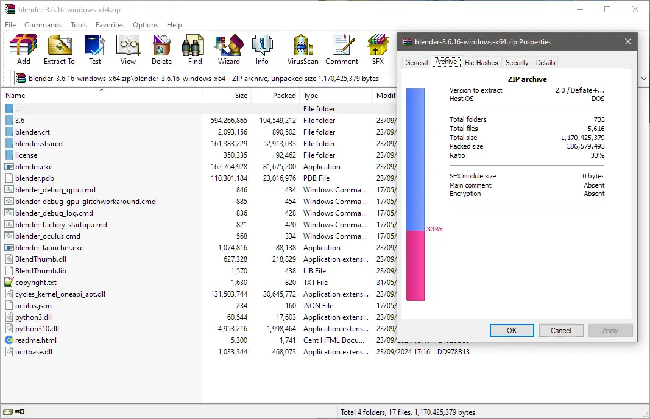The width and height of the screenshot is (650, 419).
Task: Click the drive icon in status bar
Action: coord(7,412)
